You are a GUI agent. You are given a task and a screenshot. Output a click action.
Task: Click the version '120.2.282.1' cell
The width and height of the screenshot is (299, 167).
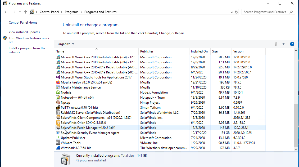[241, 128]
